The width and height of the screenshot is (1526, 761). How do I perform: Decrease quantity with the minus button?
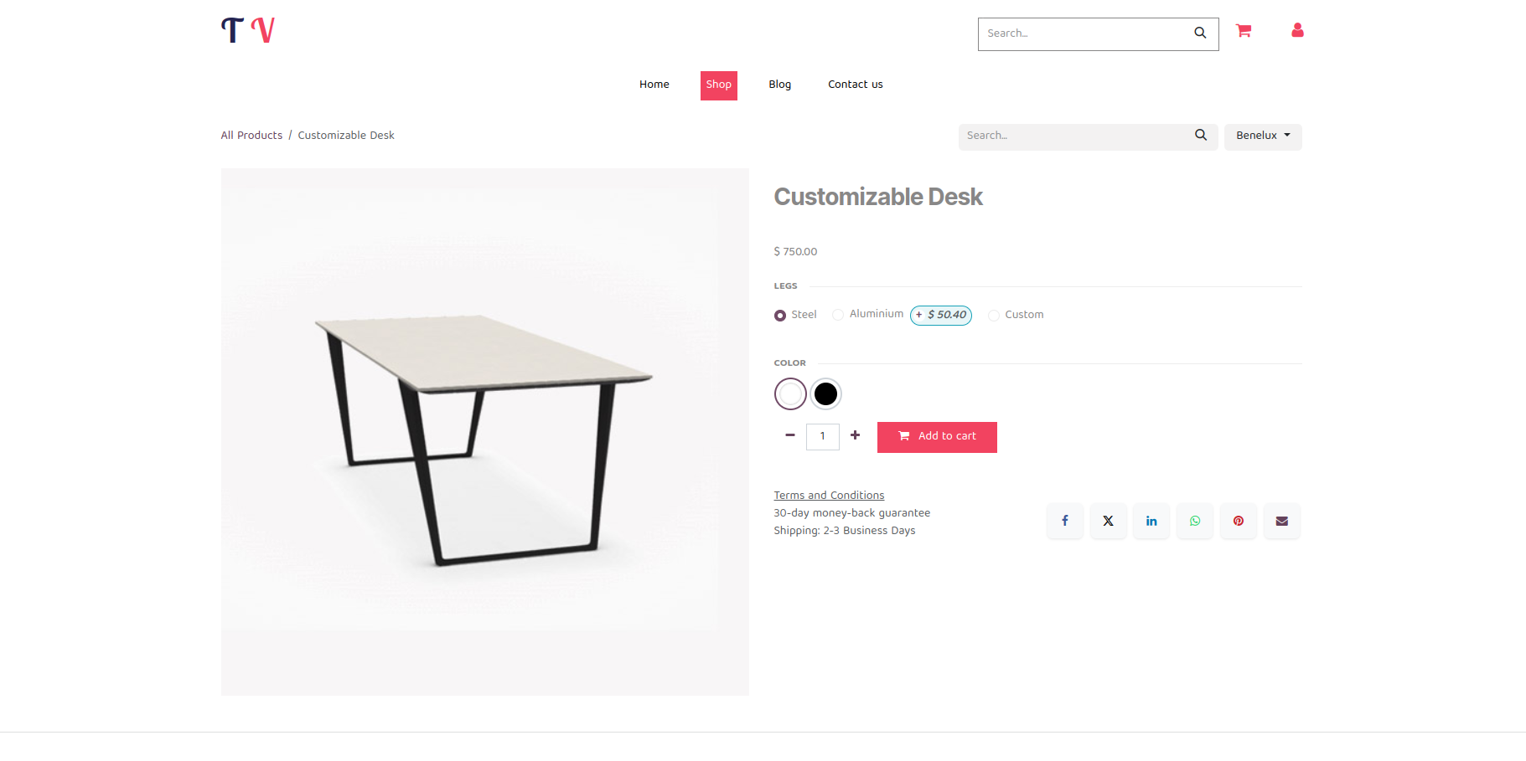click(x=789, y=435)
